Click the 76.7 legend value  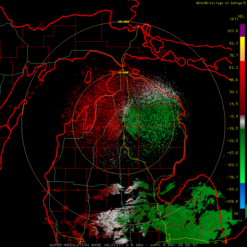click(234, 55)
